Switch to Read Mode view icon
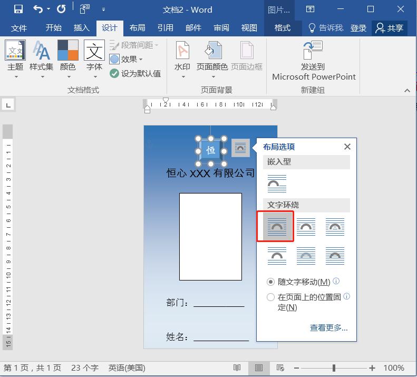This screenshot has width=417, height=377. pos(237,368)
